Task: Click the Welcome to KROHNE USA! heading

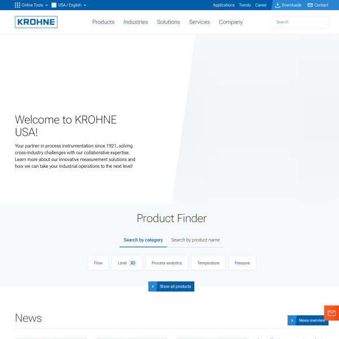Action: coord(66,126)
